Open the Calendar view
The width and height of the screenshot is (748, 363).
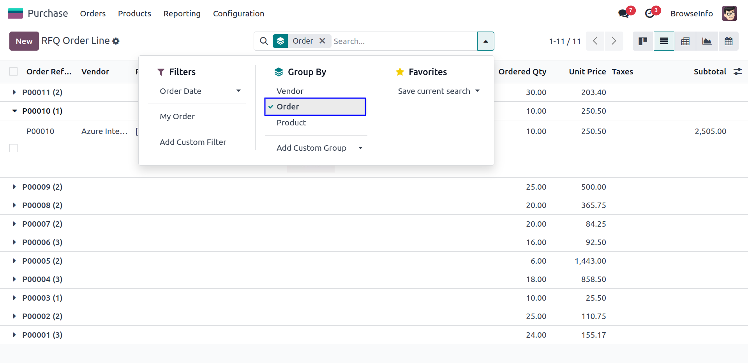tap(729, 41)
